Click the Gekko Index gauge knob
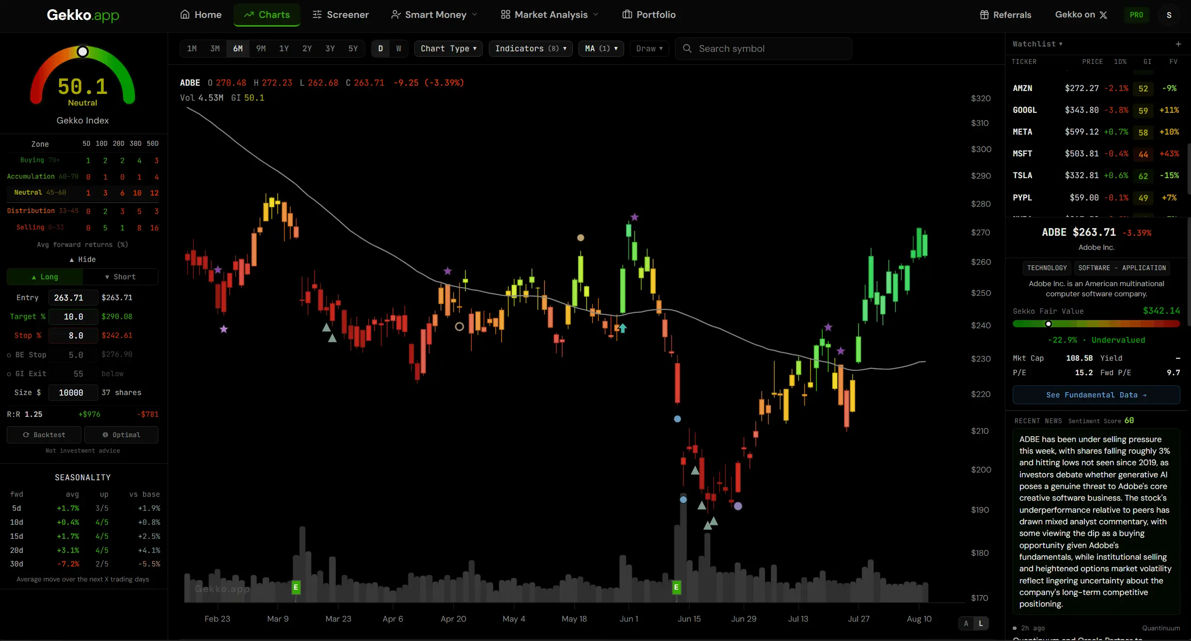Viewport: 1191px width, 641px height. (x=83, y=51)
